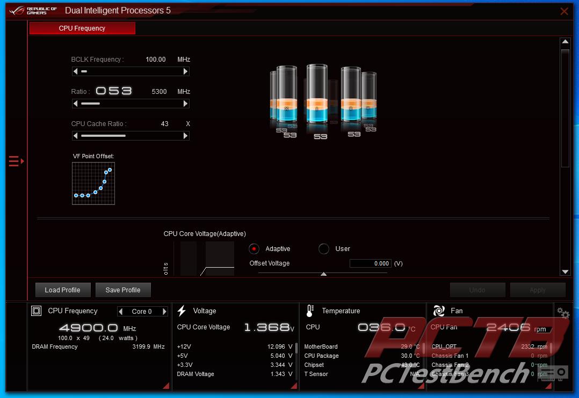The image size is (579, 398).
Task: Expand the Voltage monitor panel corner
Action: 294,386
